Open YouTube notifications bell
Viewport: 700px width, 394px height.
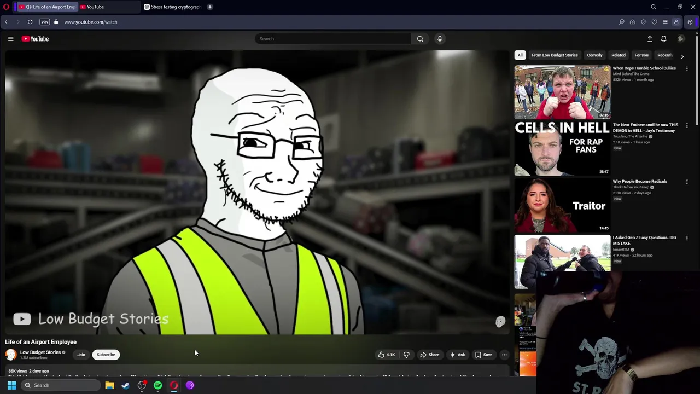[x=663, y=39]
